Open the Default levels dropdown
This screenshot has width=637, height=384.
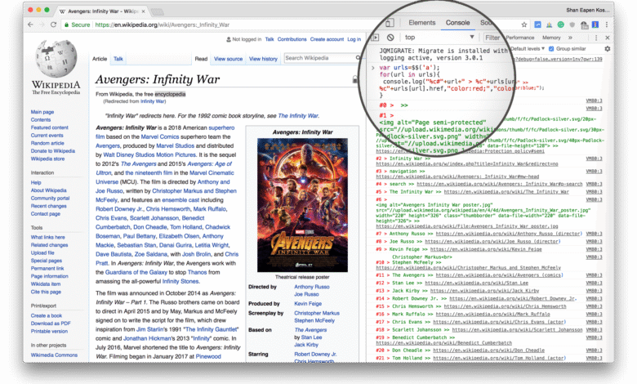pos(528,49)
